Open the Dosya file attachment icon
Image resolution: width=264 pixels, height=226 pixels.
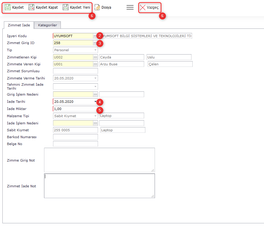click(x=97, y=7)
